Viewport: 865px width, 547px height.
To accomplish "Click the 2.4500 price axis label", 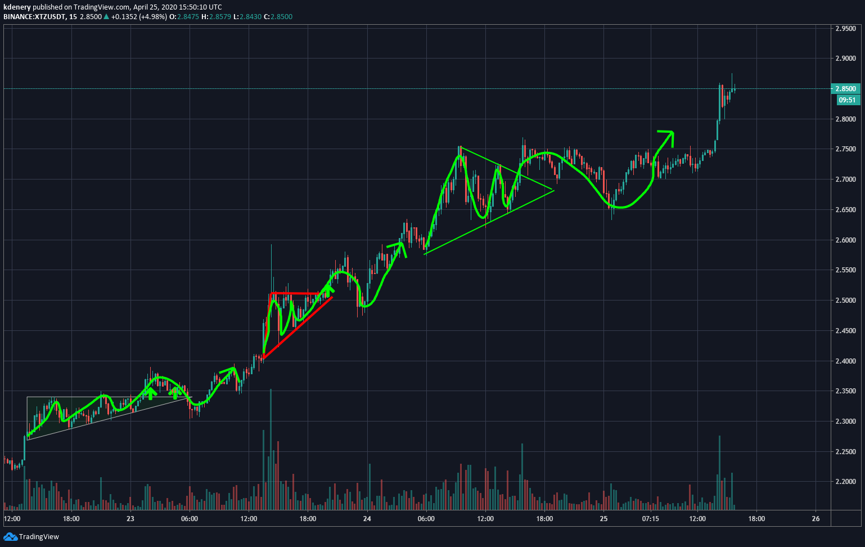I will pos(845,331).
